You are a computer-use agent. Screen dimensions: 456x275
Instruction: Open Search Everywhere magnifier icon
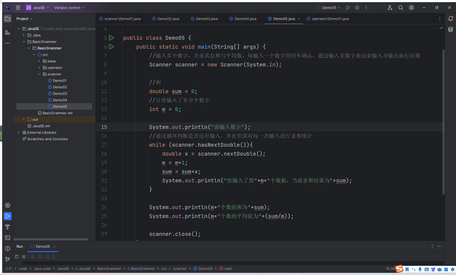[x=401, y=8]
